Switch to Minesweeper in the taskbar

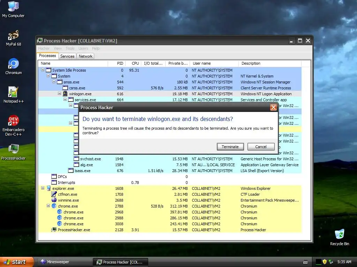point(64,262)
